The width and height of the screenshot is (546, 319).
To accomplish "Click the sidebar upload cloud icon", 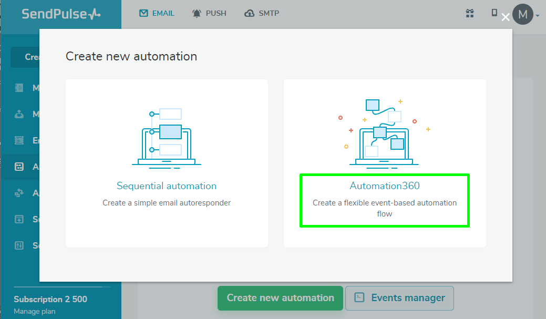I will [x=19, y=114].
